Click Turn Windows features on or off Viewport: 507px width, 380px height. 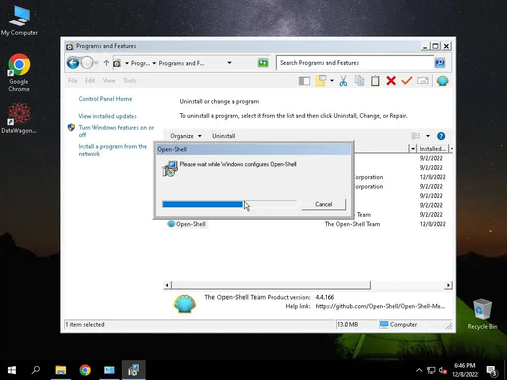pos(116,131)
